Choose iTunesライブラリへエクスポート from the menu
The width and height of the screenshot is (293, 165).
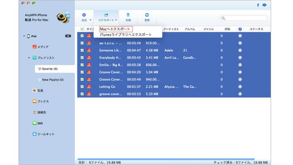[126, 35]
